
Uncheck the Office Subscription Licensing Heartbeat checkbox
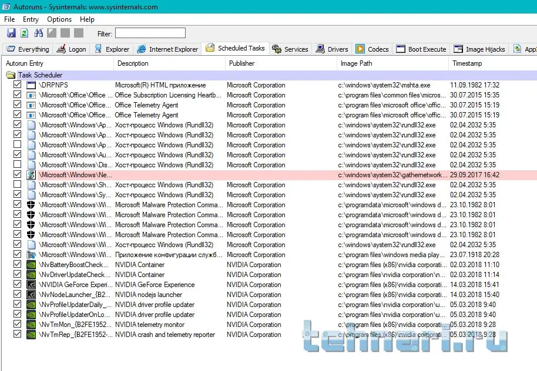coord(17,95)
